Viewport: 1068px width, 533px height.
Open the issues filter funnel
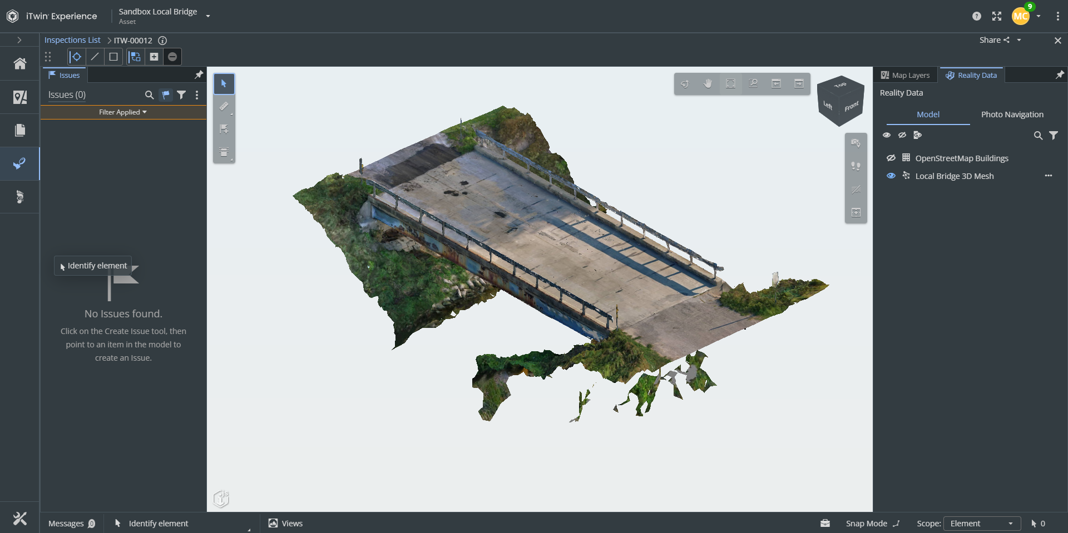click(x=181, y=95)
